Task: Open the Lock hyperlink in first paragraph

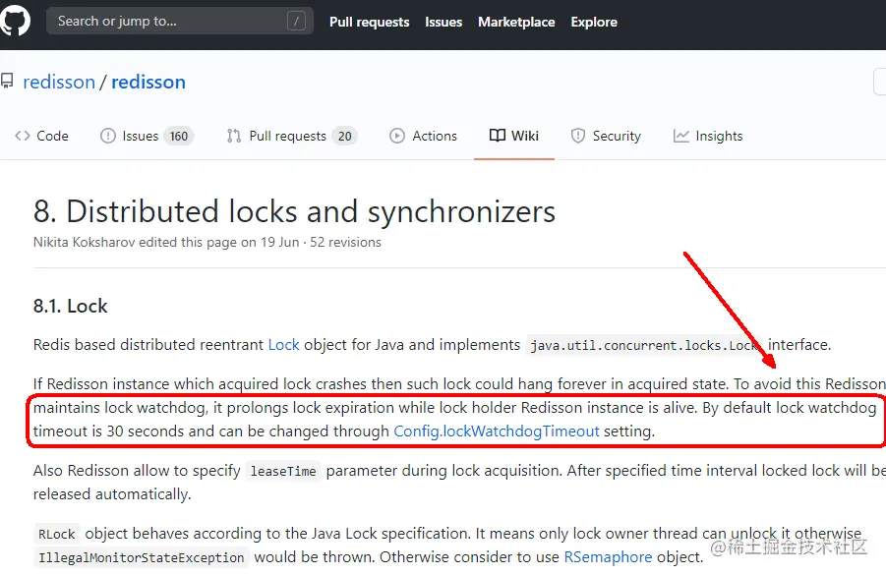Action: point(283,345)
